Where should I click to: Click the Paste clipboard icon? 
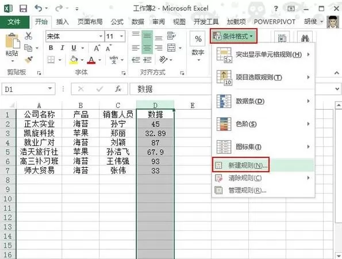pyautogui.click(x=12, y=41)
